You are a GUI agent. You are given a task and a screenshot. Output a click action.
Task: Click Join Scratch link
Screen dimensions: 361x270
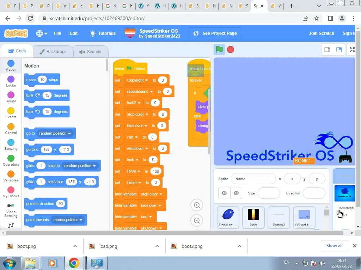pyautogui.click(x=322, y=33)
